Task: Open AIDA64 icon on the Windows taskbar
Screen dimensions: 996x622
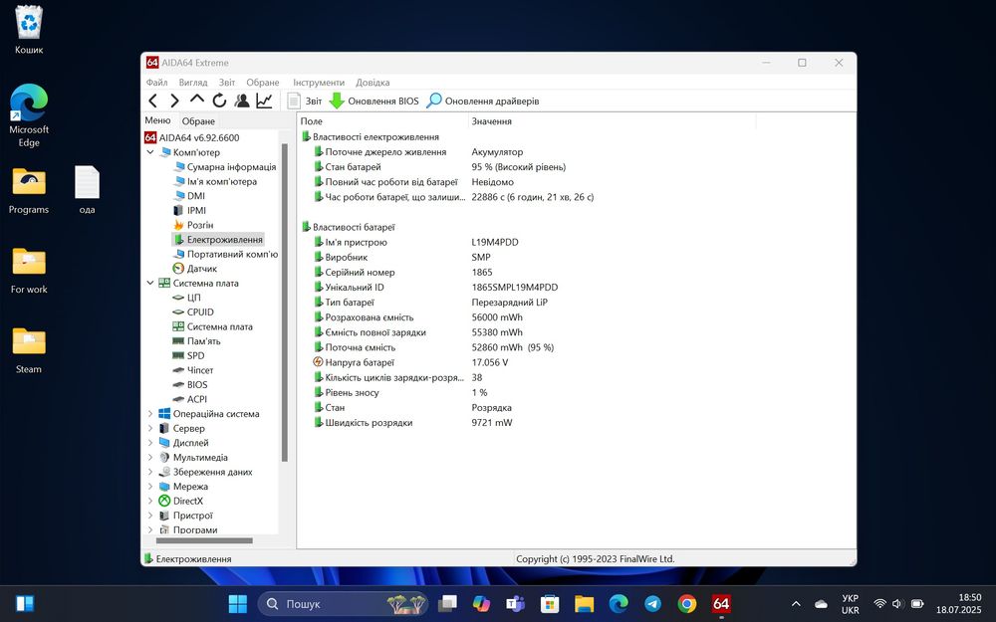Action: (721, 604)
